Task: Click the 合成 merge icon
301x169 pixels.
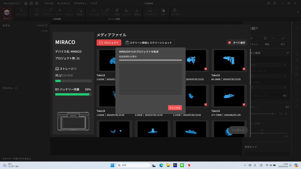Action: click(163, 11)
